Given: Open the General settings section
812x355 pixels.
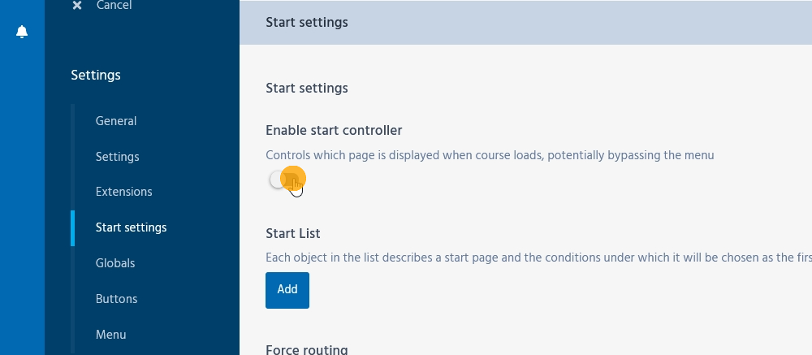Looking at the screenshot, I should click(x=116, y=121).
